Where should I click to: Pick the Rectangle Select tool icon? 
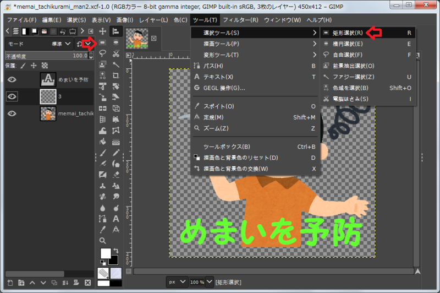coord(103,42)
